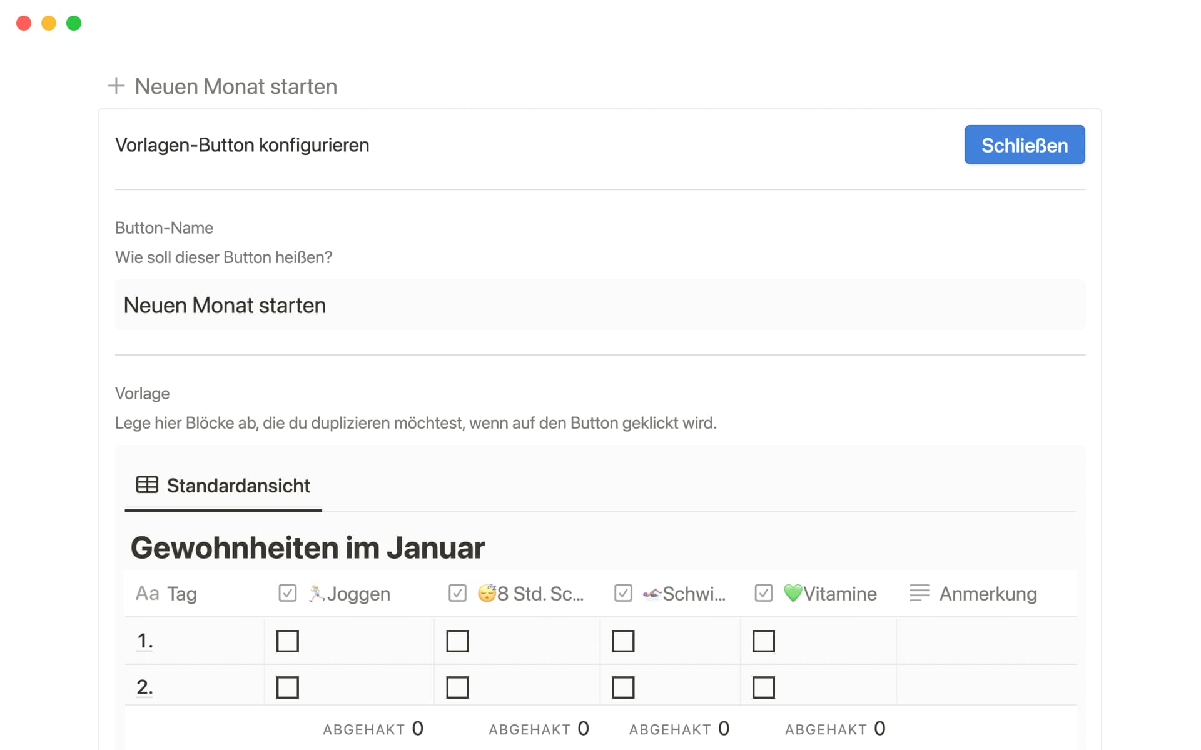The image size is (1201, 750).
Task: Click the plus icon beside Neuen Monat starten
Action: pos(116,86)
